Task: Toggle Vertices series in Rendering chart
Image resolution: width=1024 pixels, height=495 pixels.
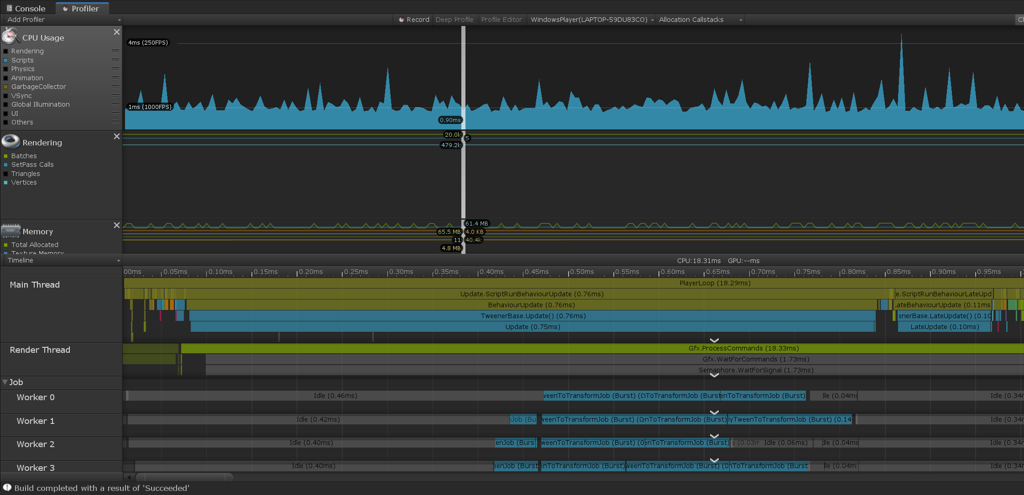Action: click(5, 182)
